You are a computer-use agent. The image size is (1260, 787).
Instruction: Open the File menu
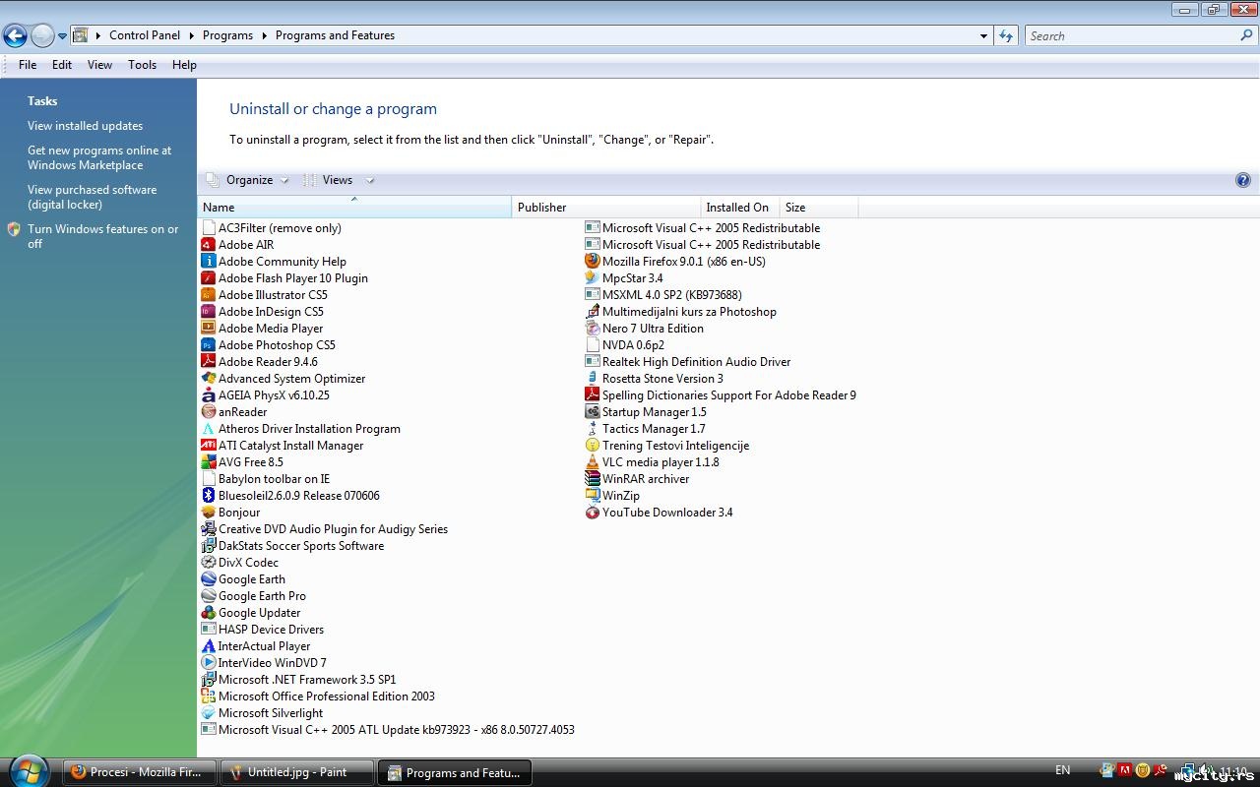[x=28, y=65]
